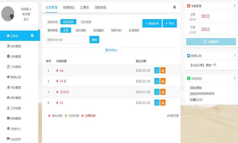
Task: Delete task 12 with trash icon
Action: (163, 103)
